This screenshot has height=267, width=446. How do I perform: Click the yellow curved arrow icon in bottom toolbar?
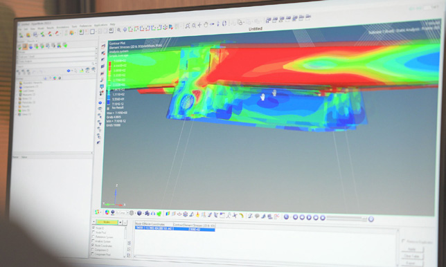[242, 215]
